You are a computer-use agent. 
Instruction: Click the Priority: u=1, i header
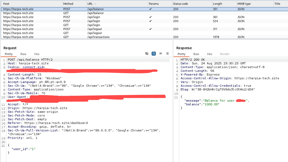point(23,138)
